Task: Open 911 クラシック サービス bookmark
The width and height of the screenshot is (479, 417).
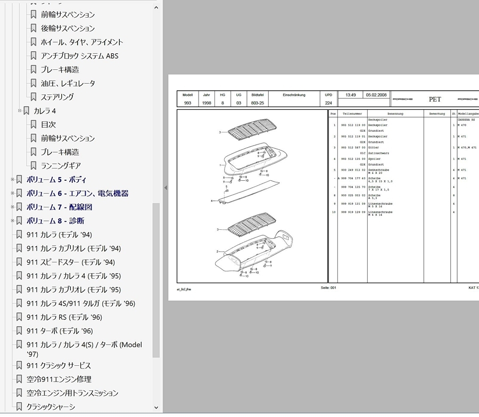Action: [59, 366]
